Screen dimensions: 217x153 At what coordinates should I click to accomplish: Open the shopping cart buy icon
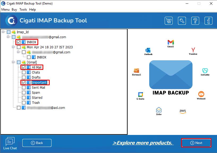169,21
